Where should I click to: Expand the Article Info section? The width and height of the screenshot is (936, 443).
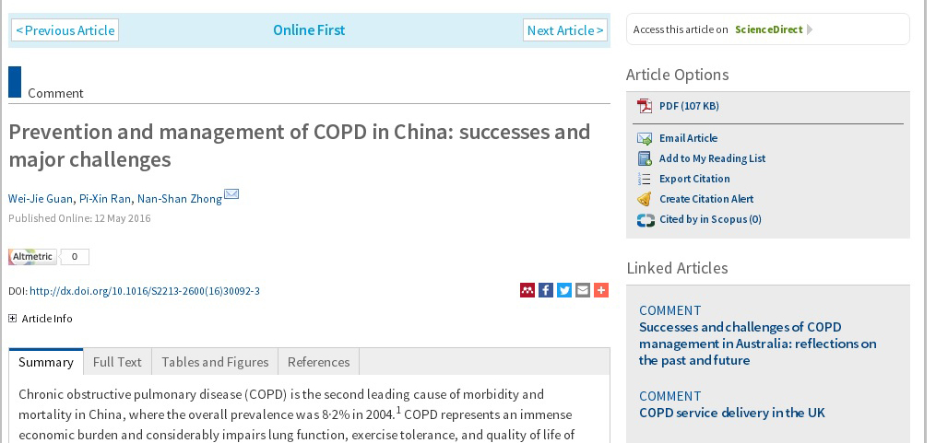13,319
